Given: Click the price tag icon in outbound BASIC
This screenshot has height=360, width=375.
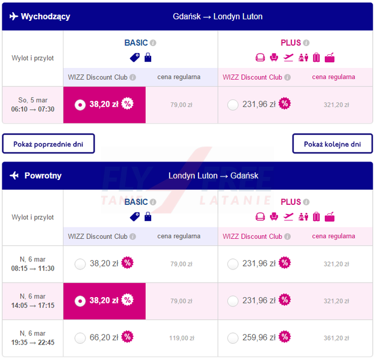Looking at the screenshot, I should [x=134, y=57].
